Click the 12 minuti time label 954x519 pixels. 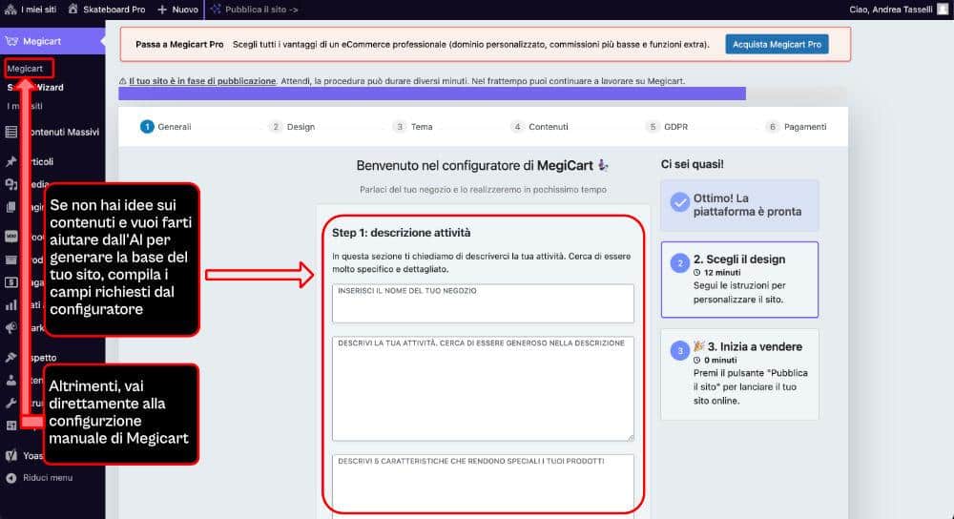pyautogui.click(x=722, y=273)
